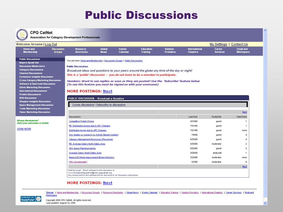Open Category Management Resources (Personnel) discussion
This screenshot has width=283, height=212.
(x=91, y=139)
